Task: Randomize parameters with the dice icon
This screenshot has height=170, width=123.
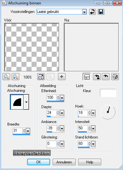Action: [115, 77]
